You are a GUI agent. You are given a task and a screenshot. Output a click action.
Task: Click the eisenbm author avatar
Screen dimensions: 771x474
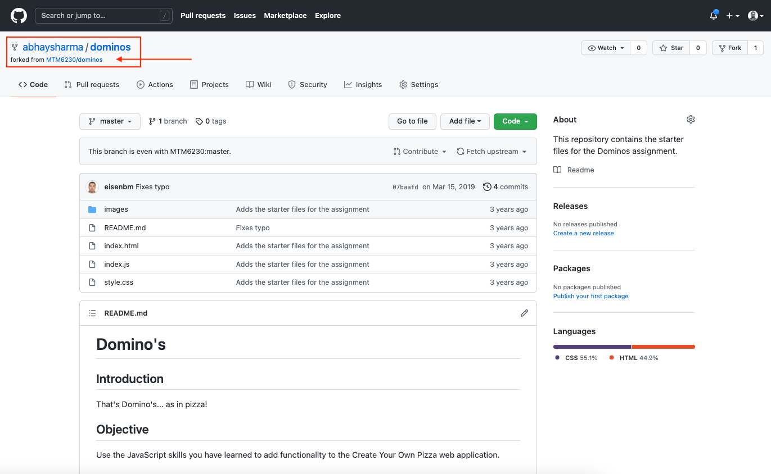(x=92, y=187)
